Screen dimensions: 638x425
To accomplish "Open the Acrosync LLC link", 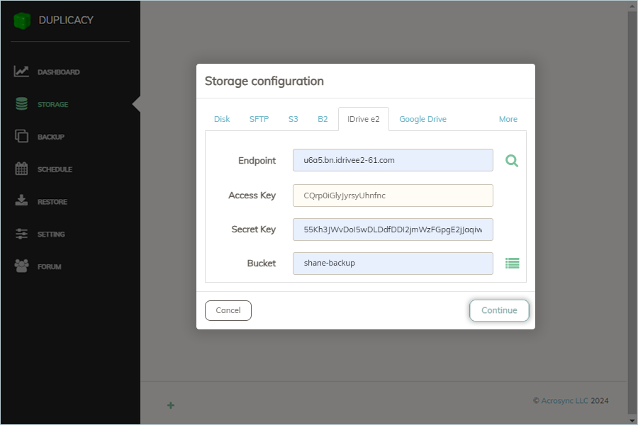I will click(x=564, y=401).
